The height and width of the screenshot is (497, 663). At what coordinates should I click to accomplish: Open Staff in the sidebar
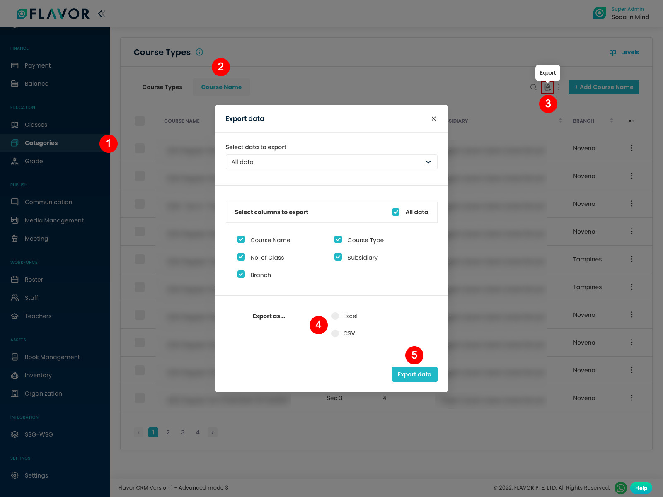[31, 298]
